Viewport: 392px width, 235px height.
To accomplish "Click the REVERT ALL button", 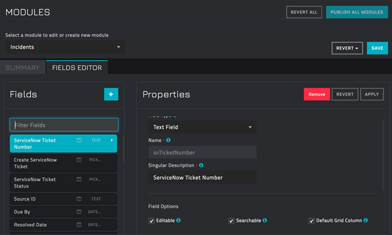I will coord(304,13).
